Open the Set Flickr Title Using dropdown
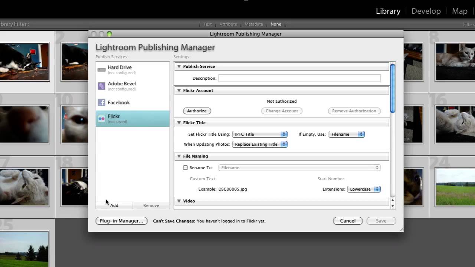The image size is (475, 267). pyautogui.click(x=260, y=134)
